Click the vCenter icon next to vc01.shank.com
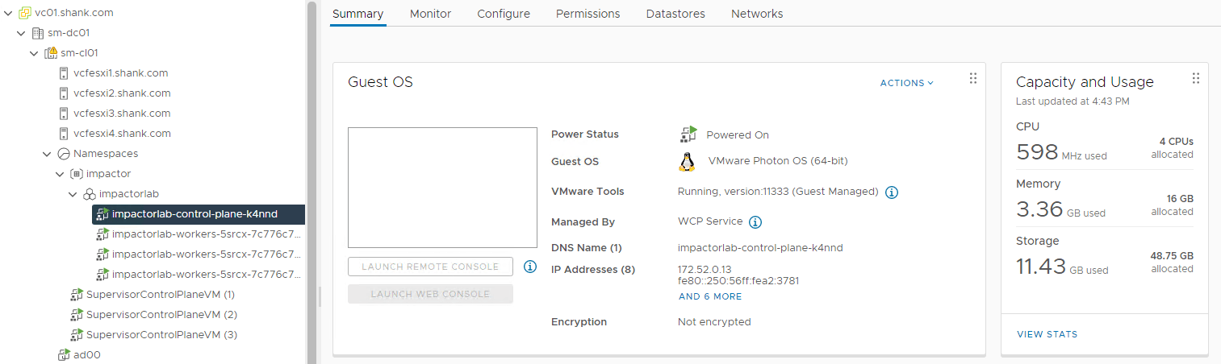Screen dimensions: 1221x364 (24, 13)
